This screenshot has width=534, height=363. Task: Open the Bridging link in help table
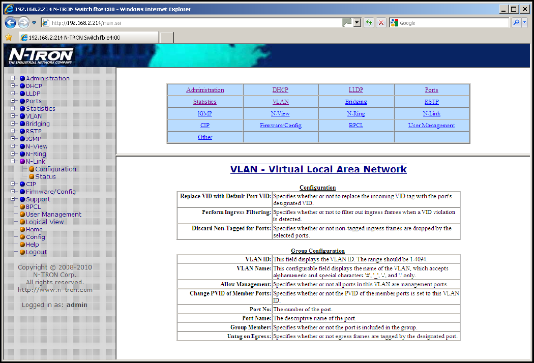356,102
